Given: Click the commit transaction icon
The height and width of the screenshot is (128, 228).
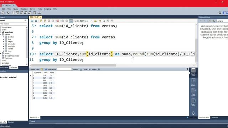Looking at the screenshot, I should point(63,21).
